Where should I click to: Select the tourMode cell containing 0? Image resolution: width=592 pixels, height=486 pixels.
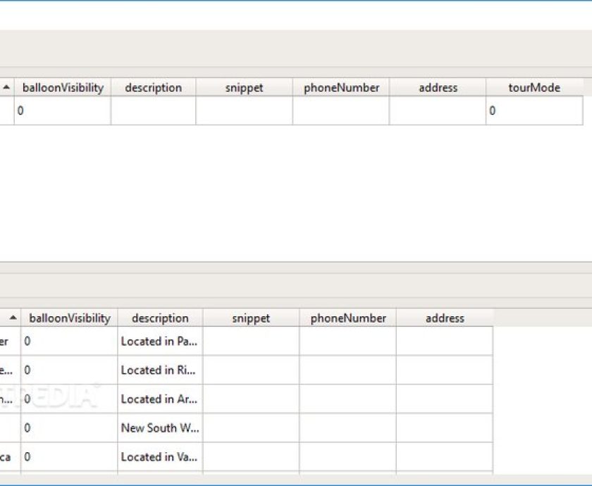[x=534, y=111]
